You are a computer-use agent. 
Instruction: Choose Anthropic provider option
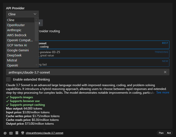tap(20, 30)
